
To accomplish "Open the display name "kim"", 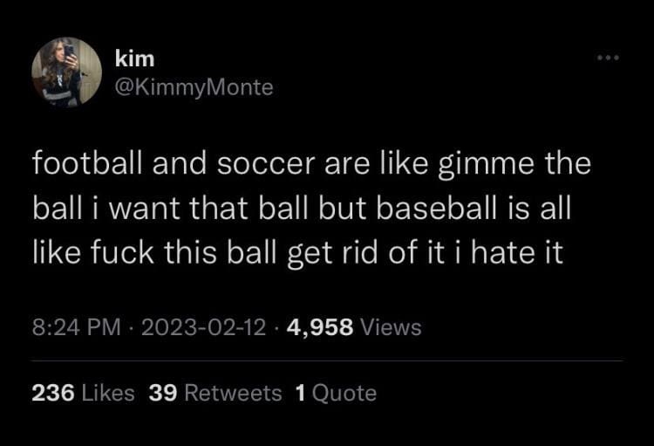I will point(134,58).
